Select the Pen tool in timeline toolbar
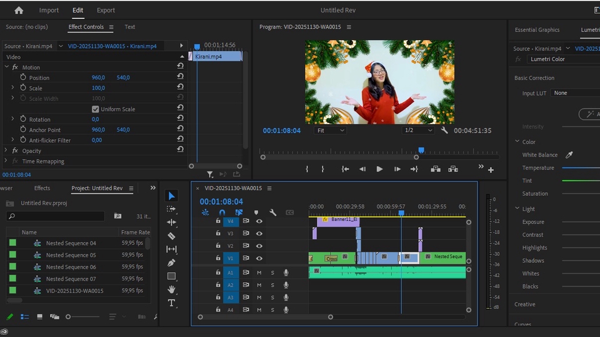Image resolution: width=600 pixels, height=337 pixels. pyautogui.click(x=172, y=263)
